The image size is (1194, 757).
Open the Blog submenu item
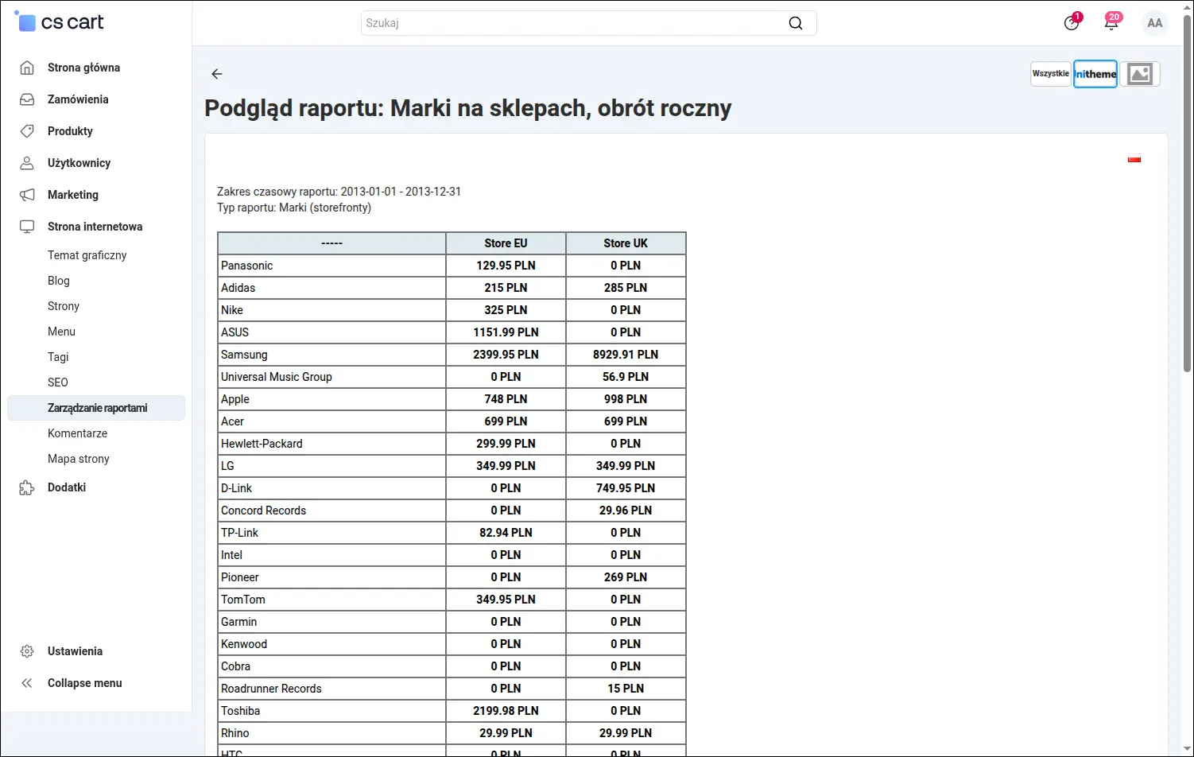tap(59, 281)
